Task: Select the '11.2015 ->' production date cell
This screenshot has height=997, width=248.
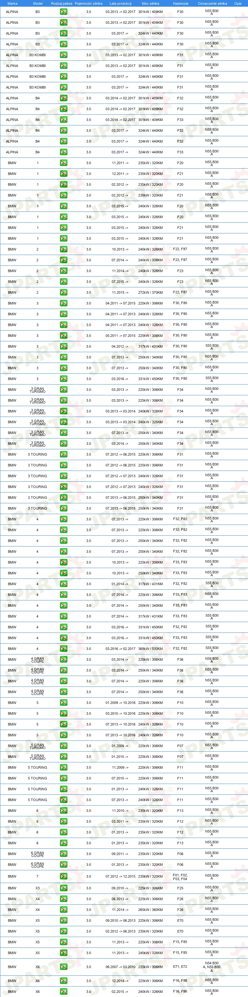Action: 120,293
